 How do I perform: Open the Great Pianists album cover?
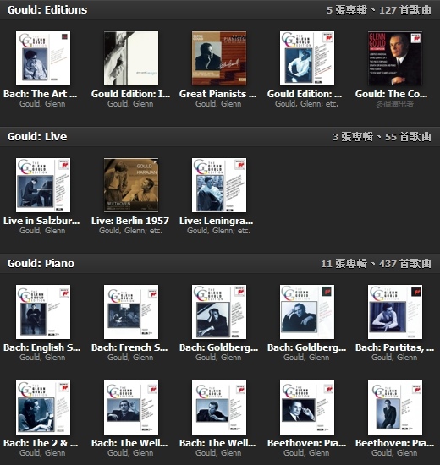(x=219, y=58)
